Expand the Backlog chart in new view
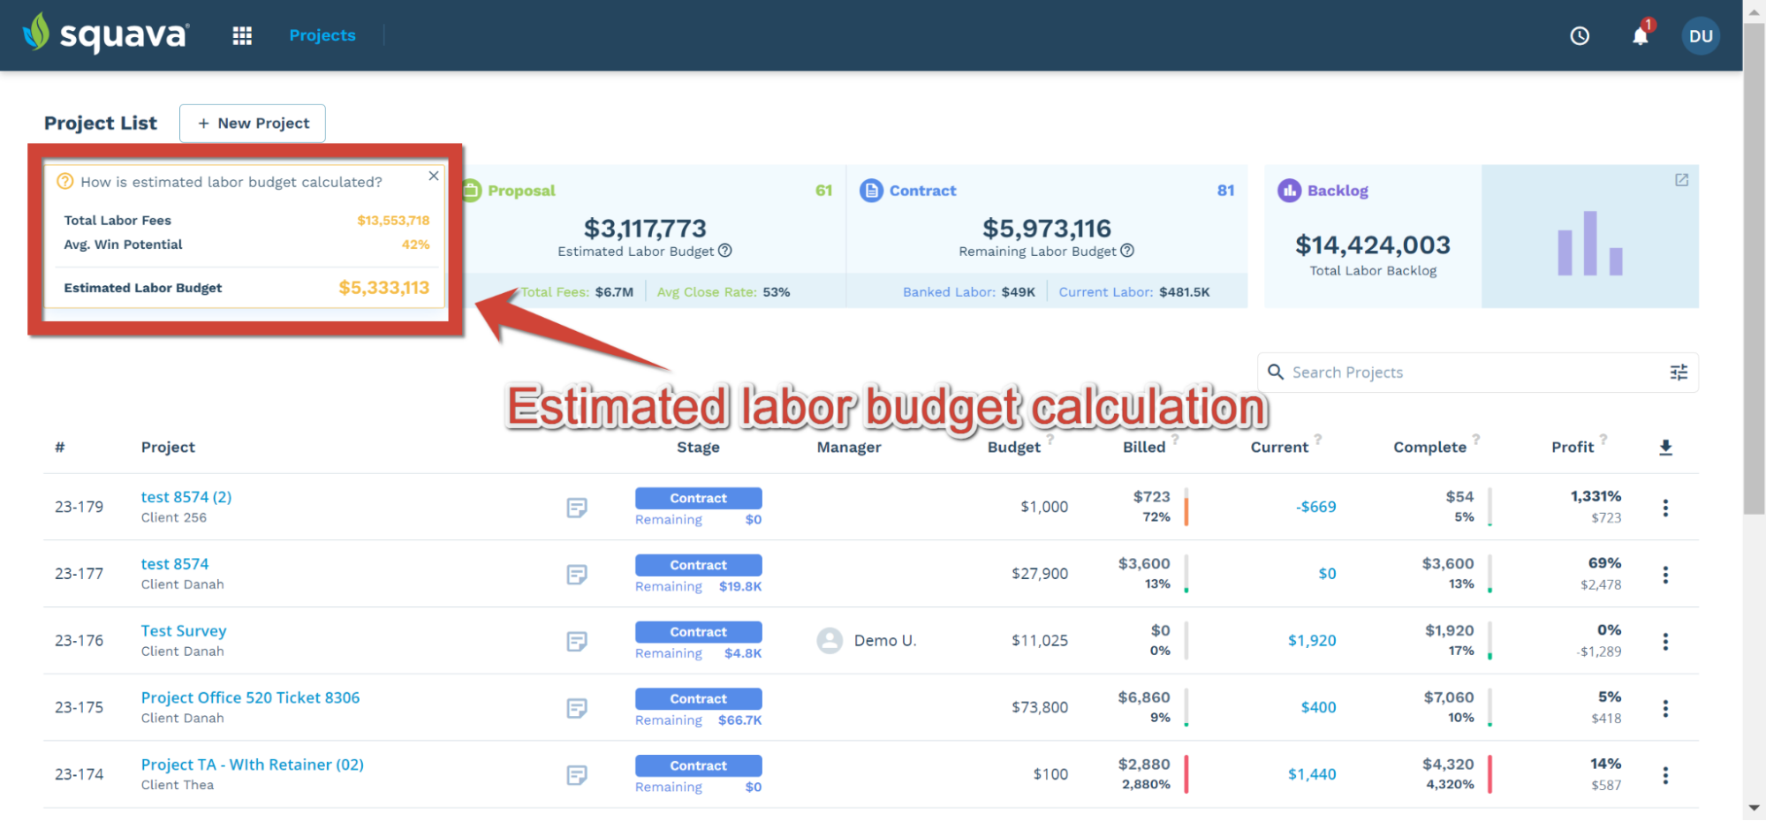The width and height of the screenshot is (1766, 821). coord(1681,180)
